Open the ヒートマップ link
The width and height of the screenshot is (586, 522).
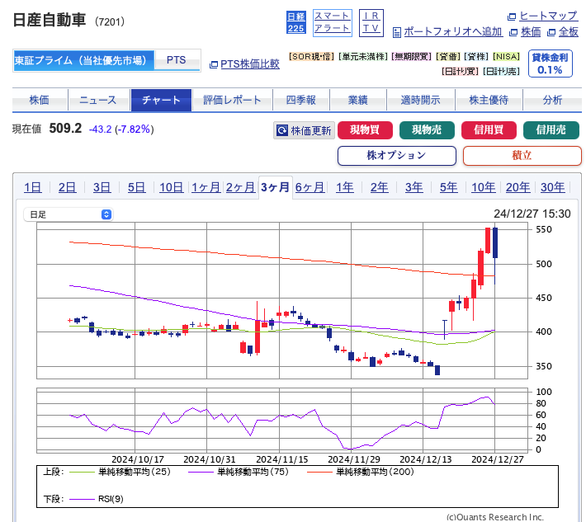coord(548,16)
